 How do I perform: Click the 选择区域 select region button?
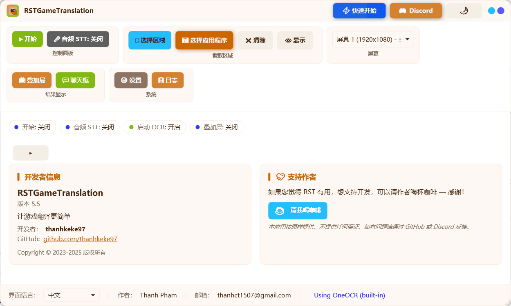[x=150, y=40]
